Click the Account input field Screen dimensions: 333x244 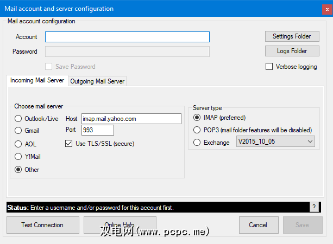point(127,37)
